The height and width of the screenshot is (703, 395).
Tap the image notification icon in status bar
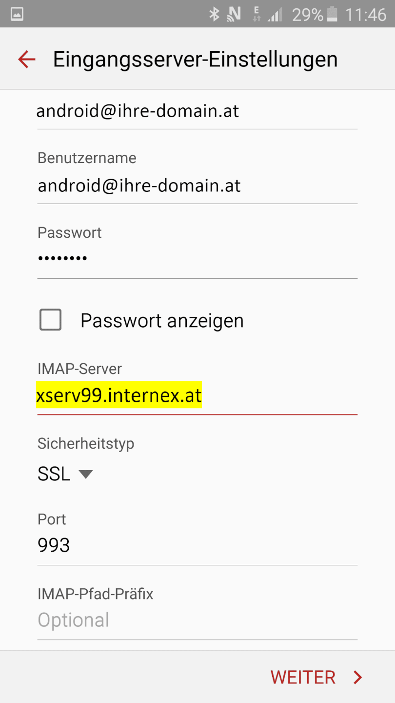(17, 14)
